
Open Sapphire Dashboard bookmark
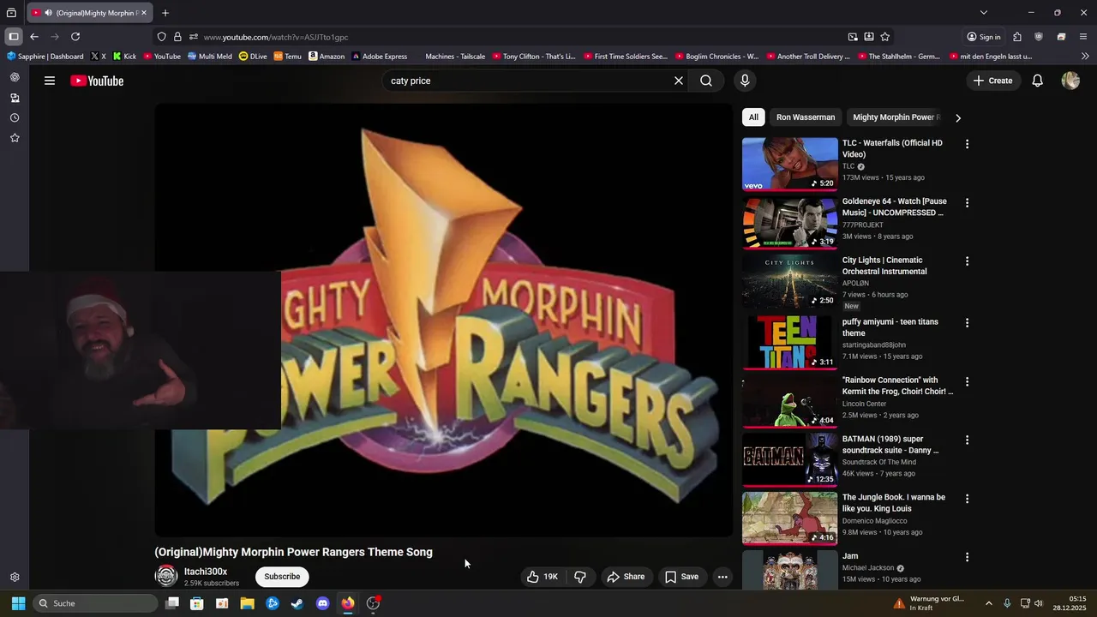(x=45, y=57)
